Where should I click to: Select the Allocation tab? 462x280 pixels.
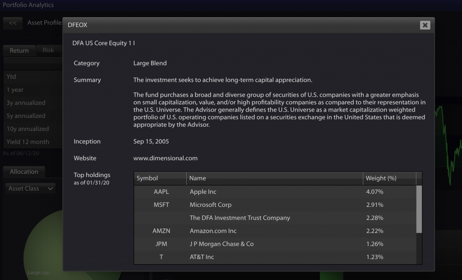(24, 172)
